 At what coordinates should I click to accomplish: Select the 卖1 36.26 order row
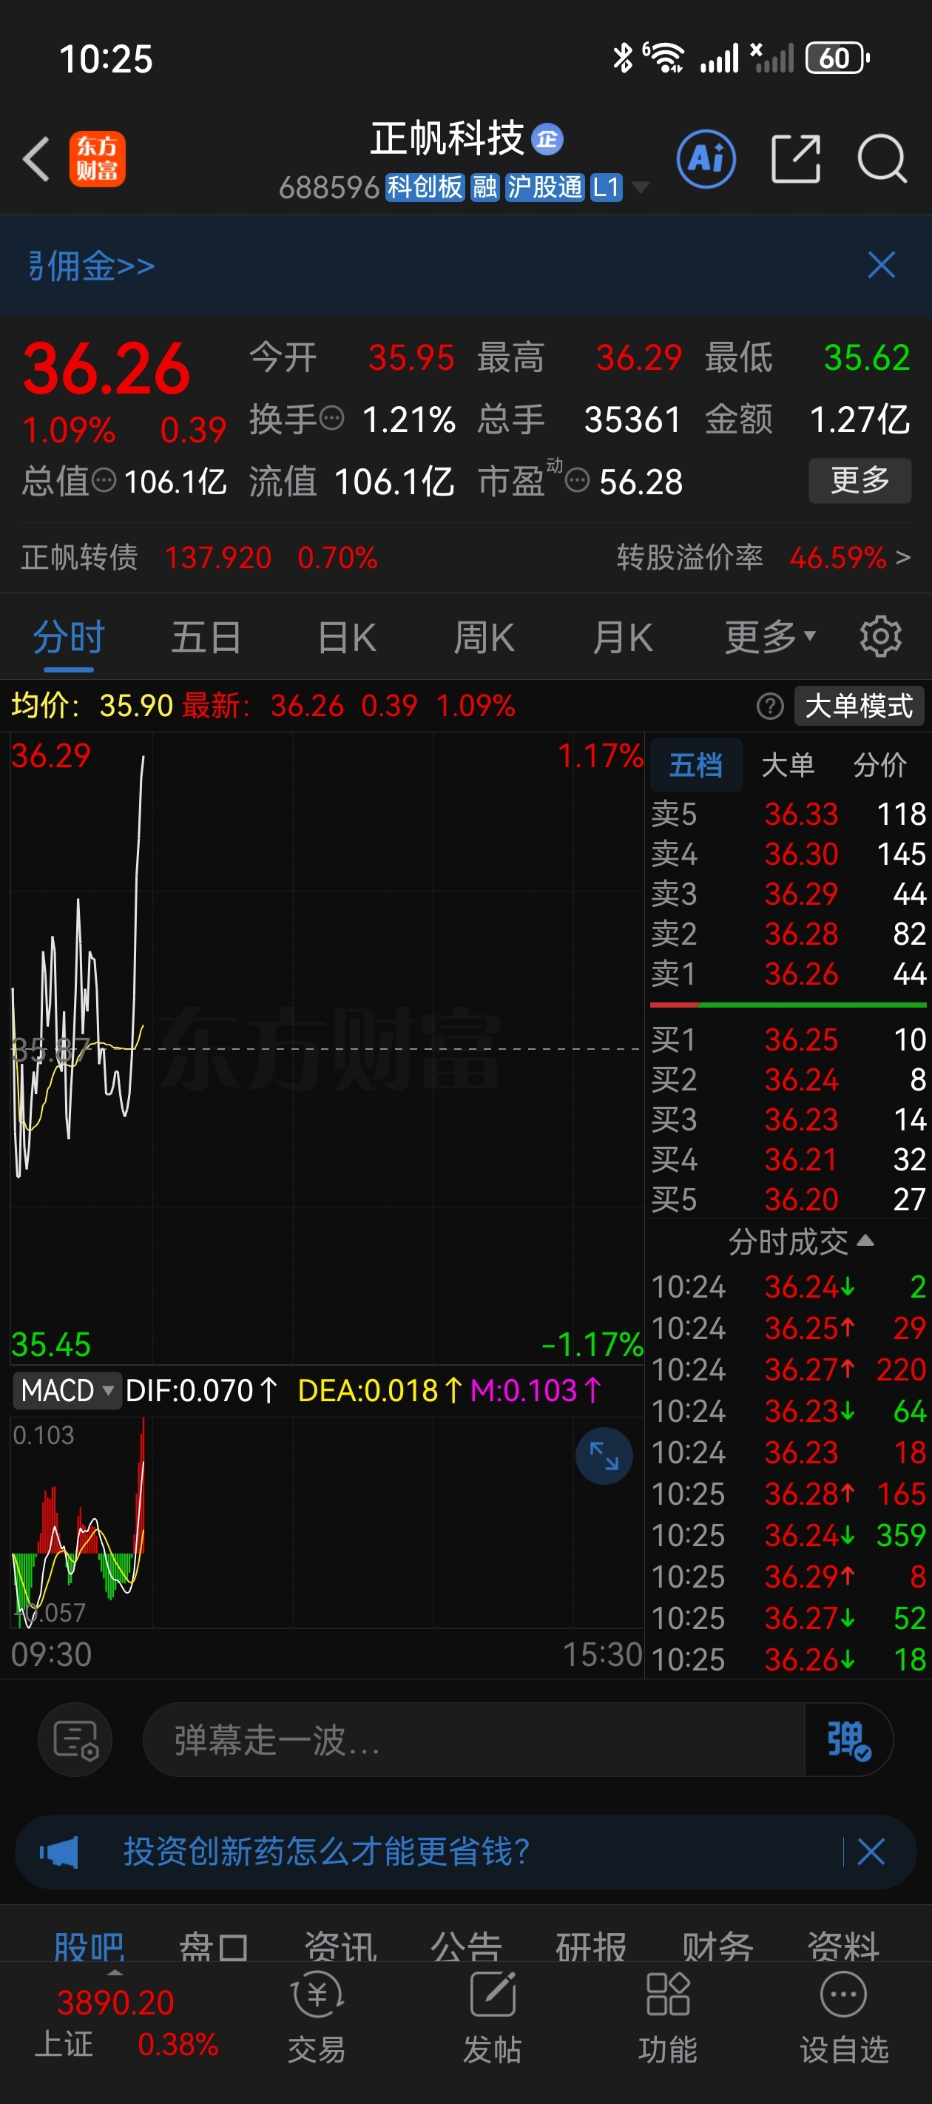coord(789,973)
